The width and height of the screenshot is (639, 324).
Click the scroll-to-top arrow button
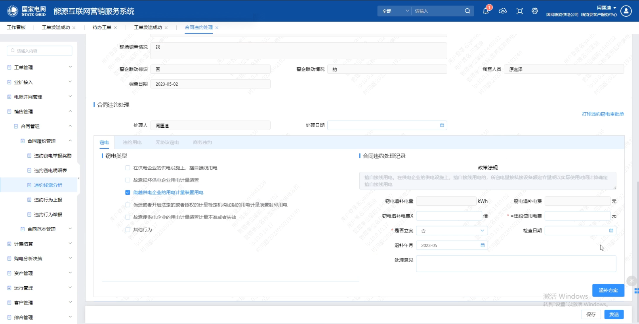pos(631,281)
